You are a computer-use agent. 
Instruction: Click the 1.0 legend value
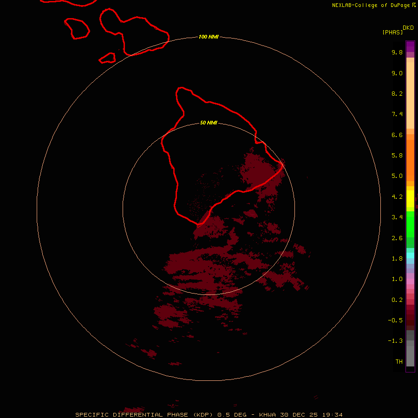click(x=397, y=279)
